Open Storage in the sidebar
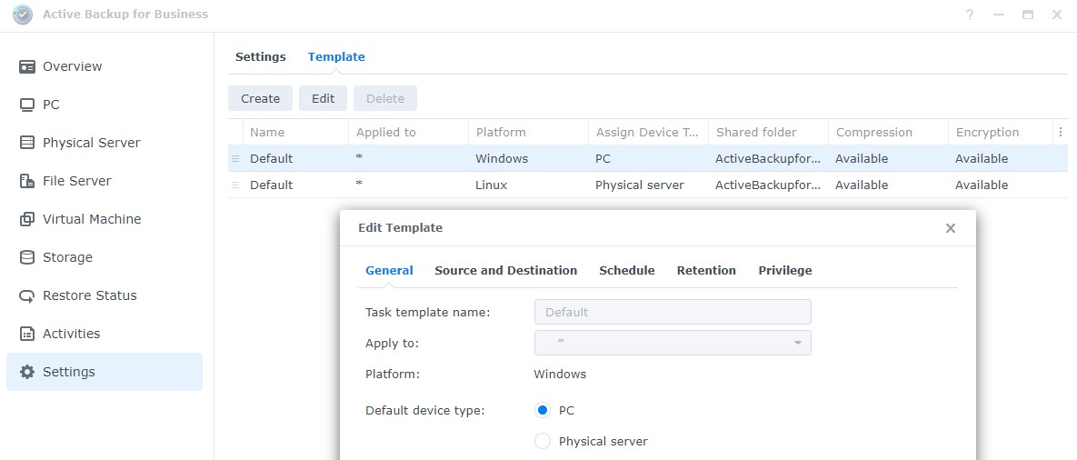 105,257
